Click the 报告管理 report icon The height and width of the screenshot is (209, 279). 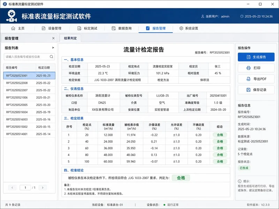[148, 28]
